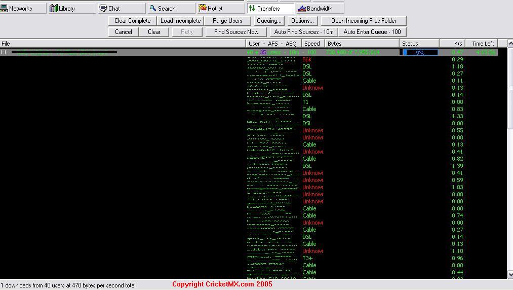Click the Library books icon

[x=53, y=8]
